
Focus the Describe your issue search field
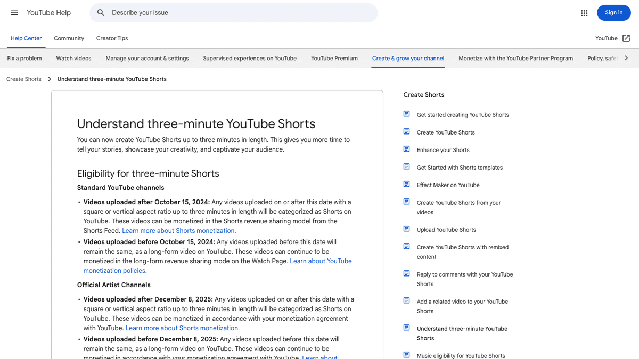coord(233,13)
